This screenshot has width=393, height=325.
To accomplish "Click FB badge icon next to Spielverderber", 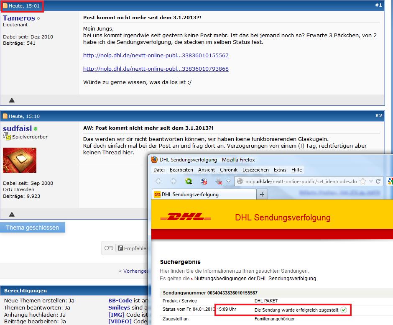I will (7, 136).
